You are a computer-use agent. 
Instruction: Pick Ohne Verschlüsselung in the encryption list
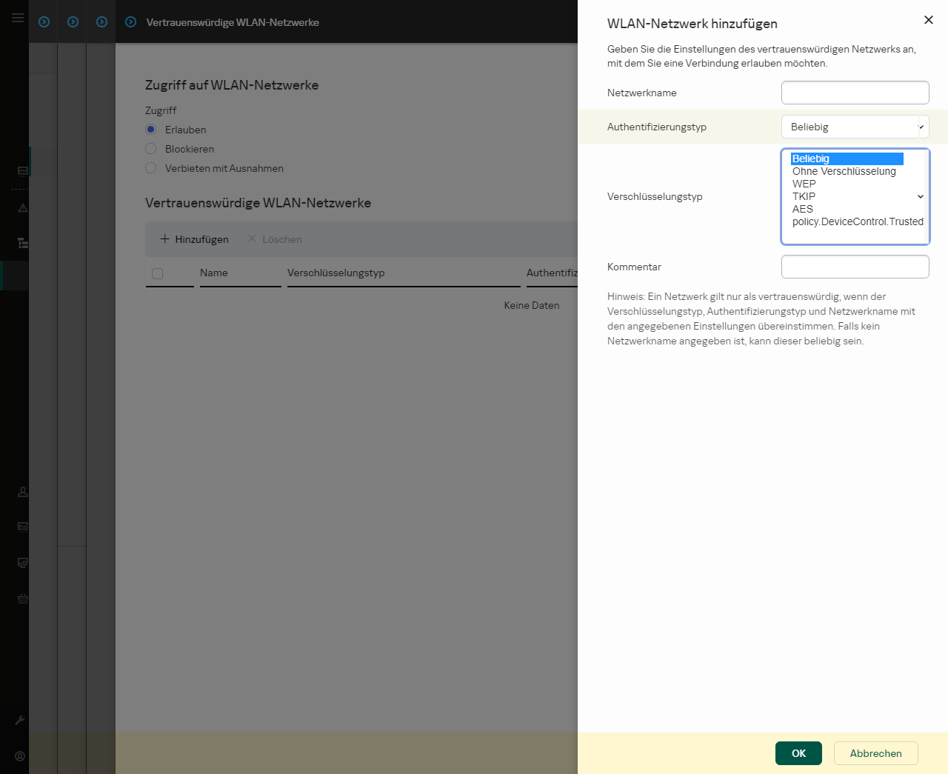coord(844,171)
